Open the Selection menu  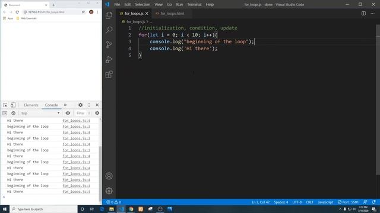coord(142,4)
